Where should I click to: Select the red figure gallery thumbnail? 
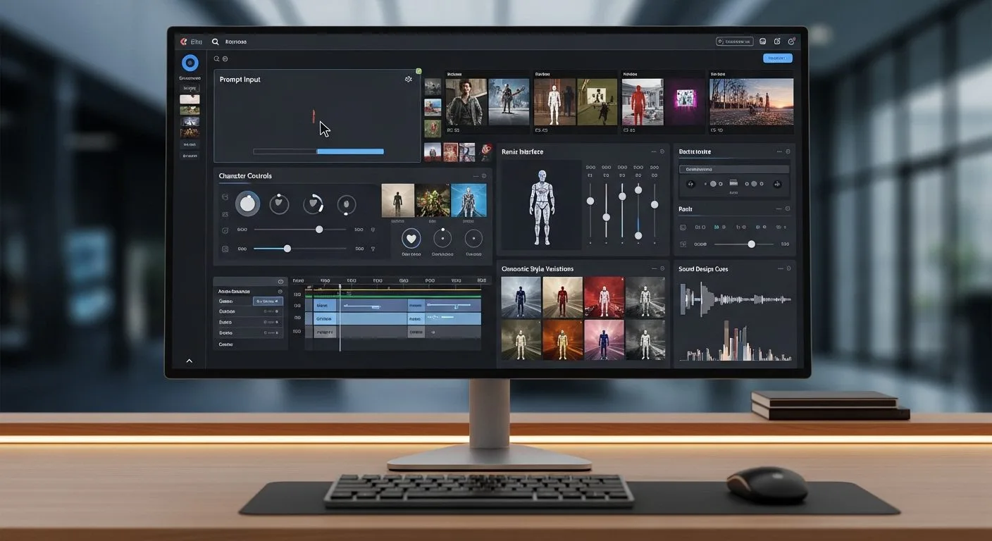643,101
